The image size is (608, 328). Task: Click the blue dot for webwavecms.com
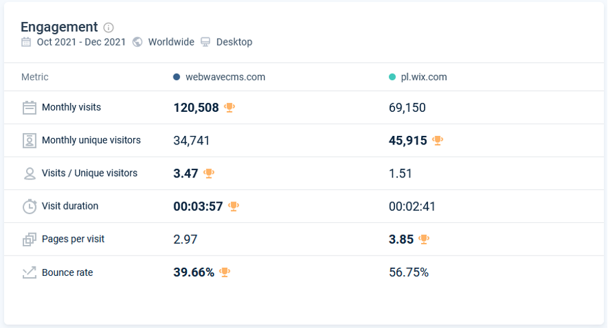coord(176,77)
